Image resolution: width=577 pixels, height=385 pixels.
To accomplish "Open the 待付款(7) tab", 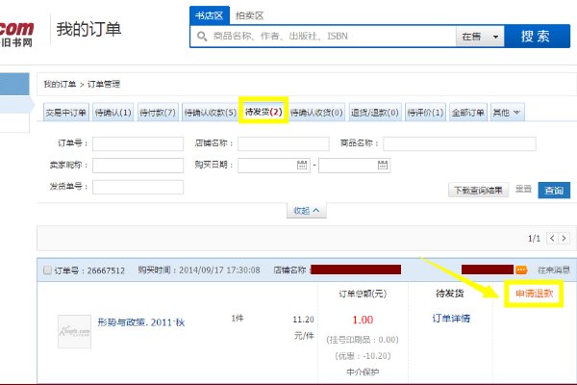I will (158, 113).
